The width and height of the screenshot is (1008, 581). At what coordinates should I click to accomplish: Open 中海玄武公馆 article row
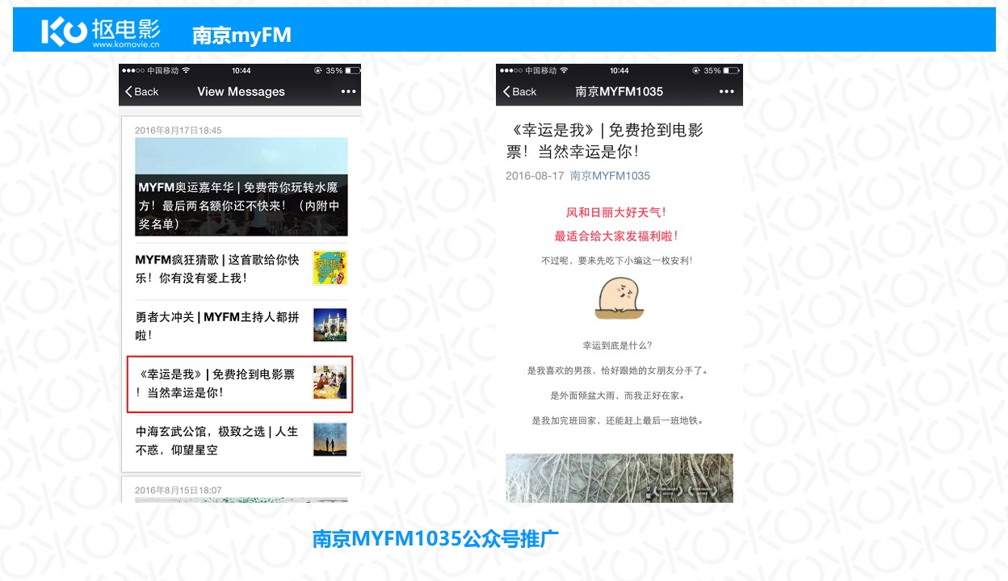point(241,441)
